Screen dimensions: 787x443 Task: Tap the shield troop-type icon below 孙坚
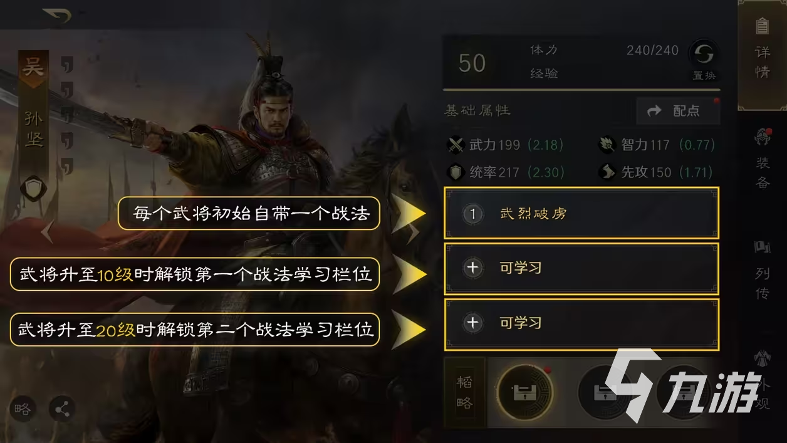click(x=33, y=189)
